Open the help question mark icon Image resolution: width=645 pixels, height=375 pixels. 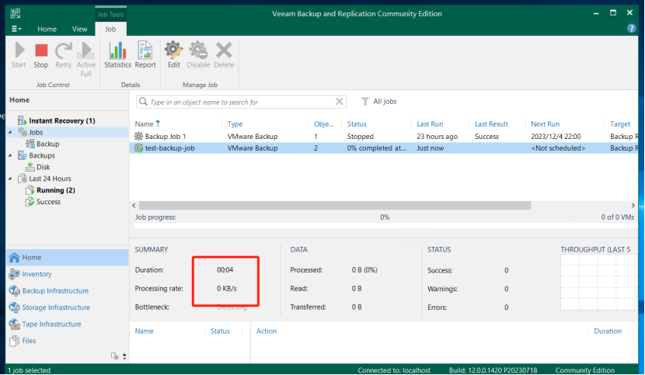(631, 29)
